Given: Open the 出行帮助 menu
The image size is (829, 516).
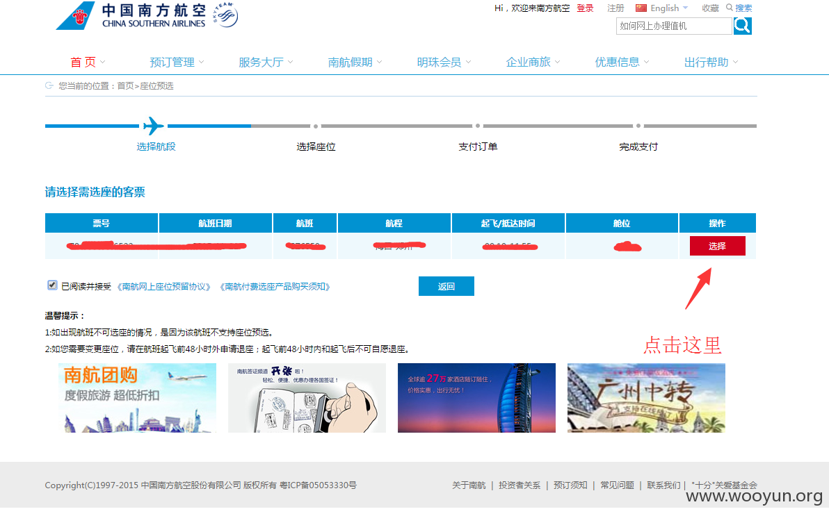Looking at the screenshot, I should (x=707, y=63).
